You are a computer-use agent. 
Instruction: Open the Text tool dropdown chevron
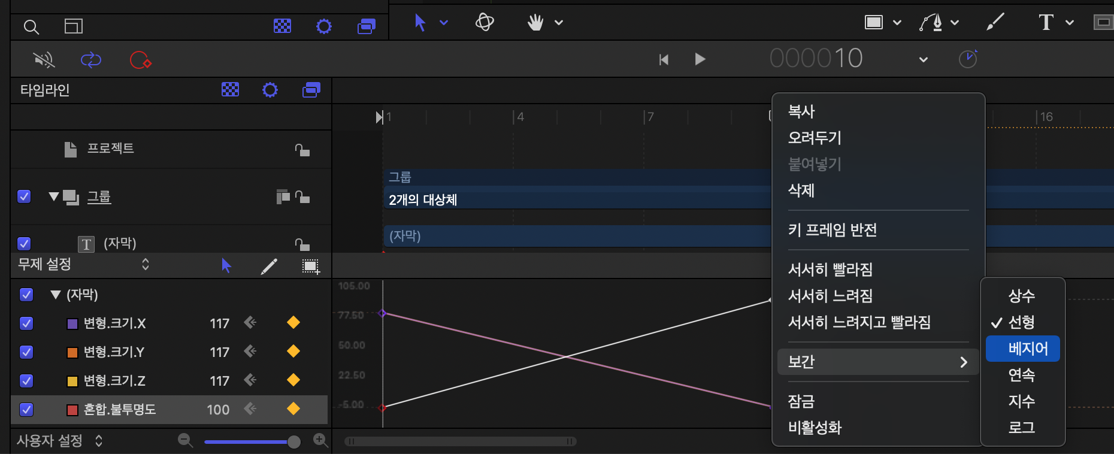pos(1070,23)
